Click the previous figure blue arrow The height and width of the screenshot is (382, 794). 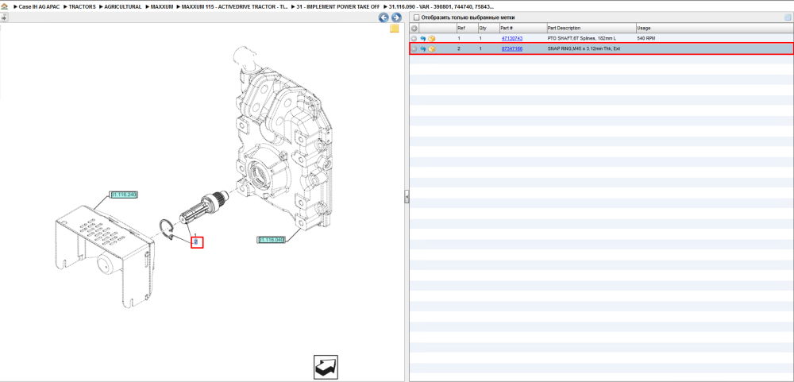click(384, 17)
